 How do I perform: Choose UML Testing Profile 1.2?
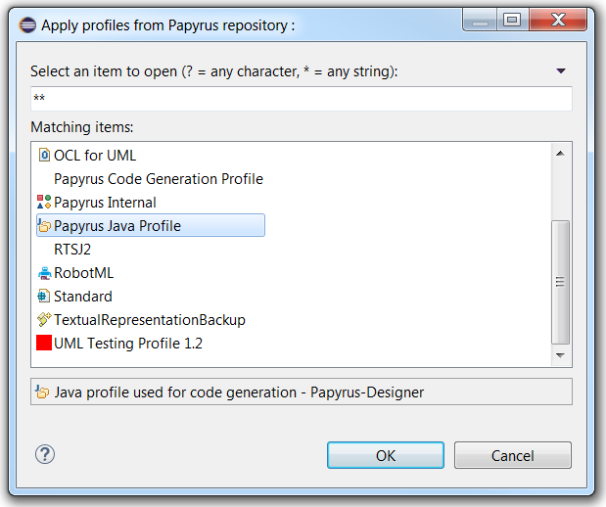(127, 344)
